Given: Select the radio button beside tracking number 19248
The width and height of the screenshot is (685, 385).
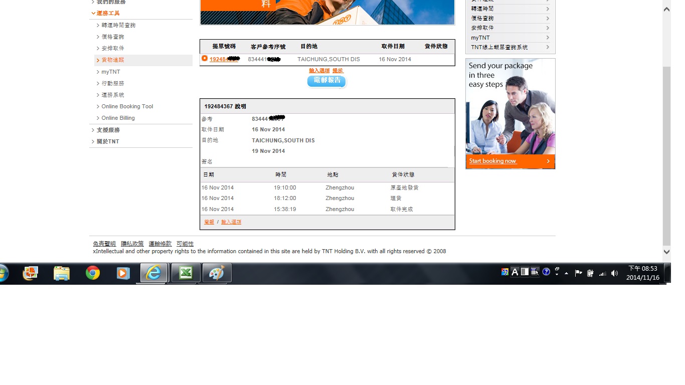Looking at the screenshot, I should point(205,59).
